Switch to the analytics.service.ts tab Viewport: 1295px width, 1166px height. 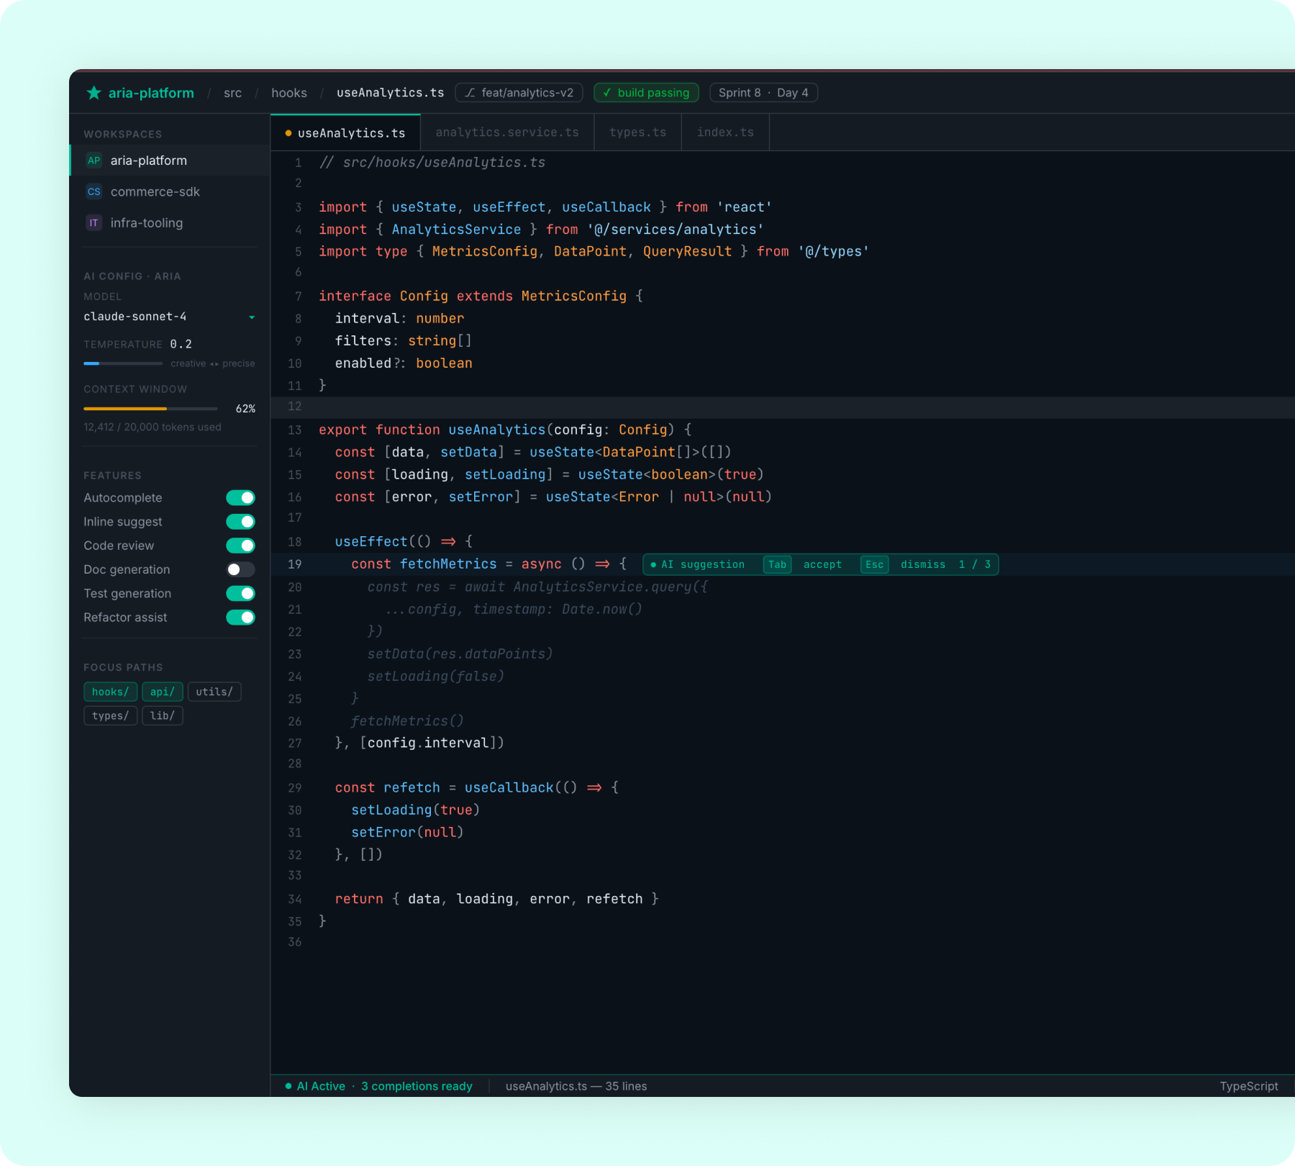[506, 132]
